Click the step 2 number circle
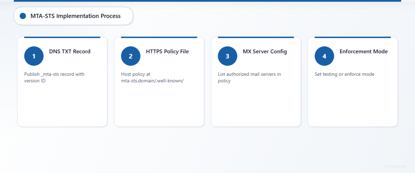Viewport: 415px width, 173px height. click(x=131, y=56)
